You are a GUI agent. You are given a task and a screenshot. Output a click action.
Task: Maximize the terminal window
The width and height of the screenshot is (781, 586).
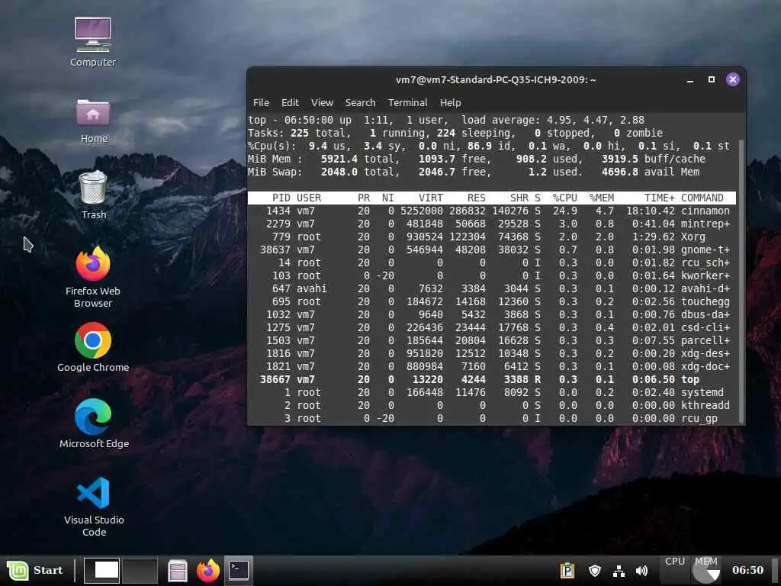(712, 79)
